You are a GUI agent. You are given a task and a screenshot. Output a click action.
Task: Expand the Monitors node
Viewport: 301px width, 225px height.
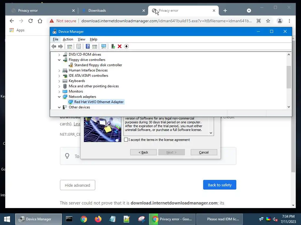(x=59, y=92)
